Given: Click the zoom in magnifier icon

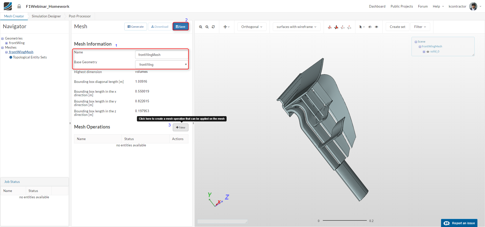Looking at the screenshot, I should tap(201, 27).
